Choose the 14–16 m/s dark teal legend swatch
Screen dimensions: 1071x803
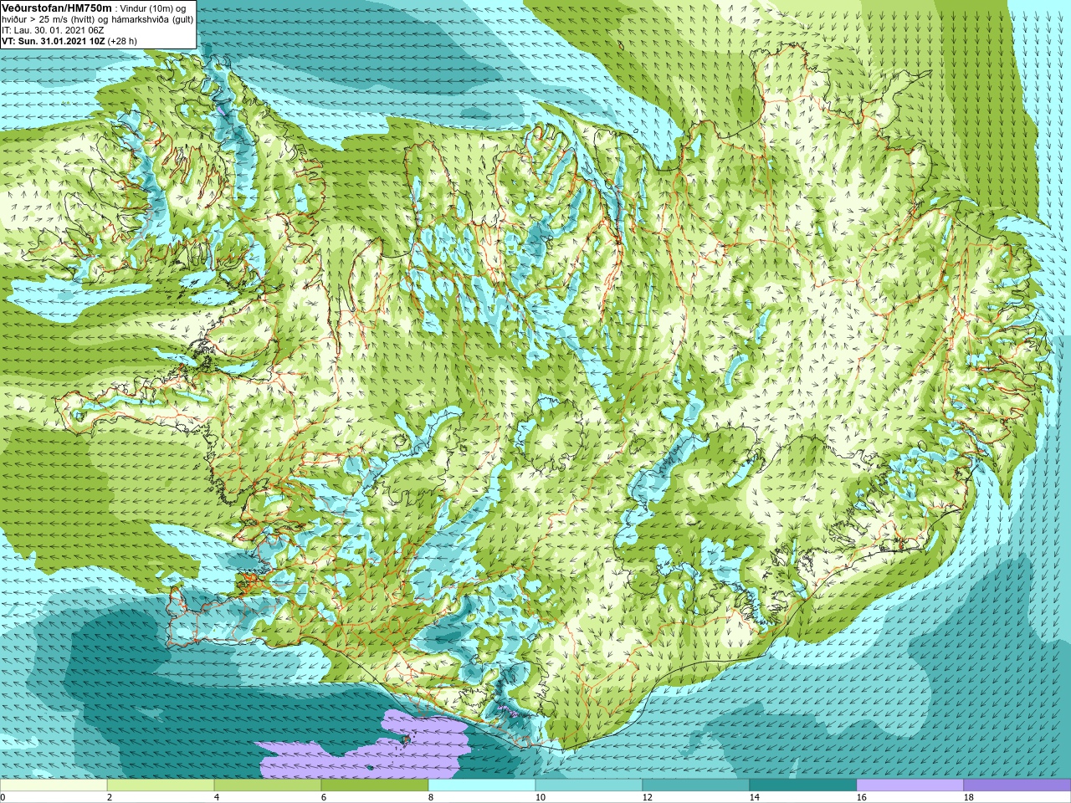(803, 785)
